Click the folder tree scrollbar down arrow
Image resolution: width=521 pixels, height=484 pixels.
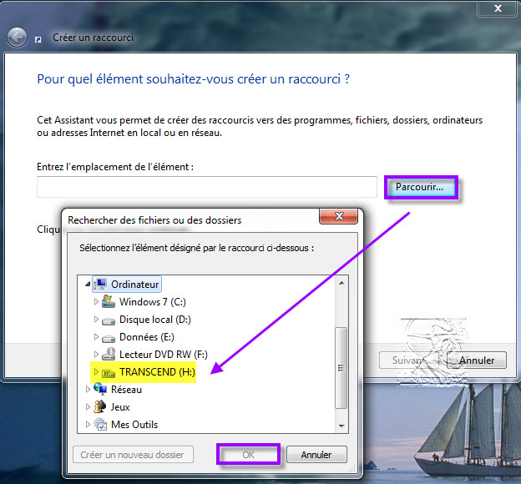(340, 426)
